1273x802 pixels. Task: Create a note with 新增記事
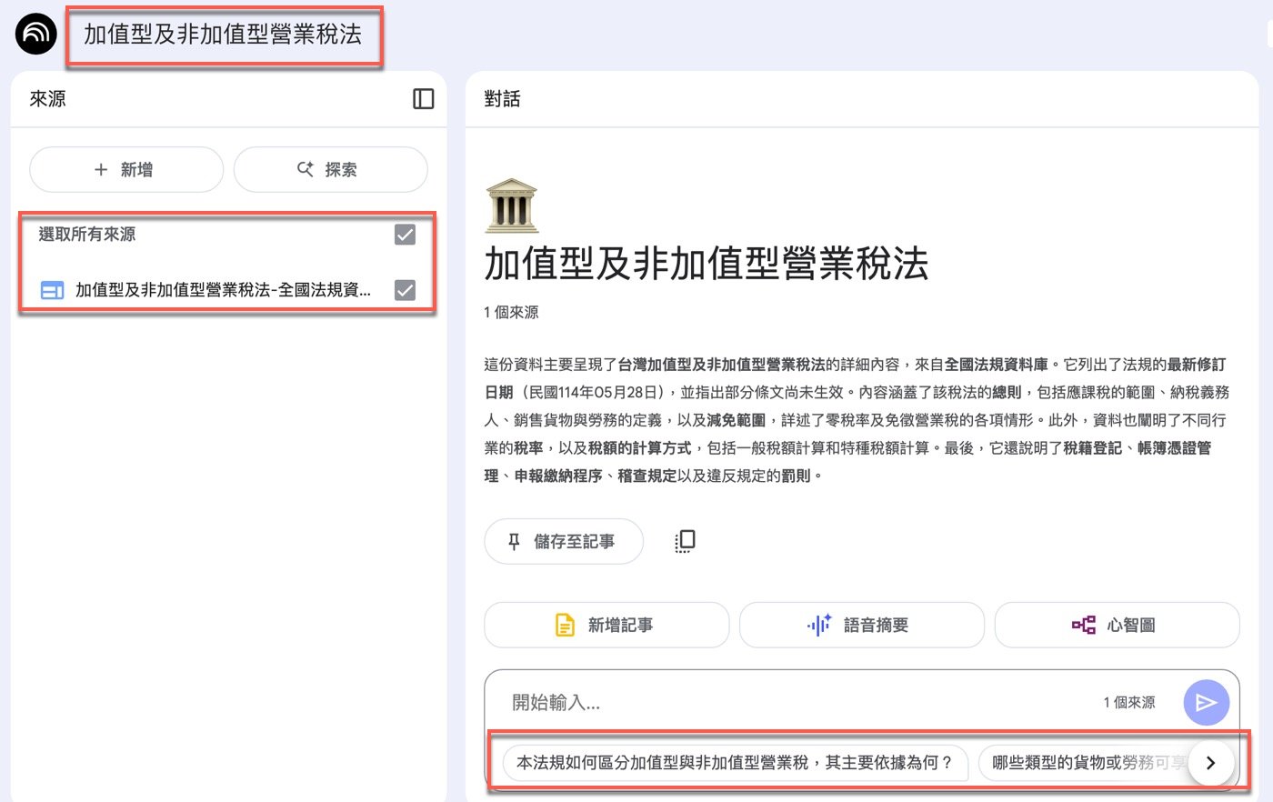pos(606,625)
